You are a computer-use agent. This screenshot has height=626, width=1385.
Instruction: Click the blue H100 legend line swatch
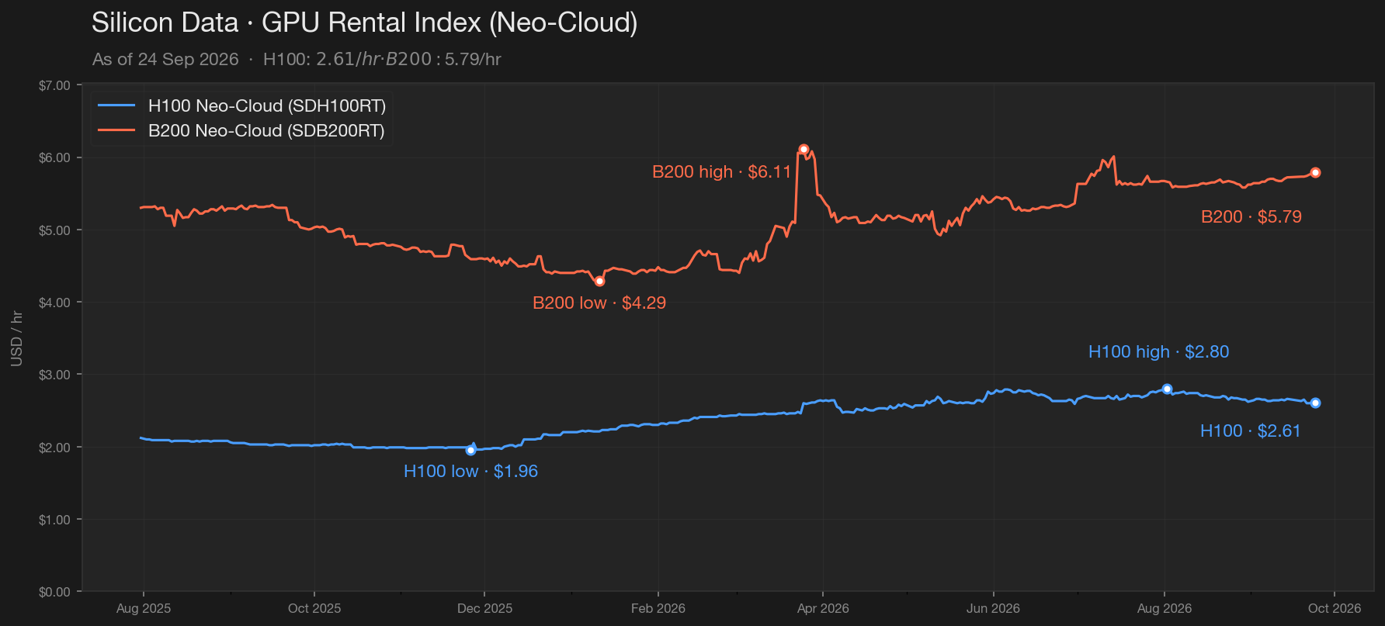[117, 105]
